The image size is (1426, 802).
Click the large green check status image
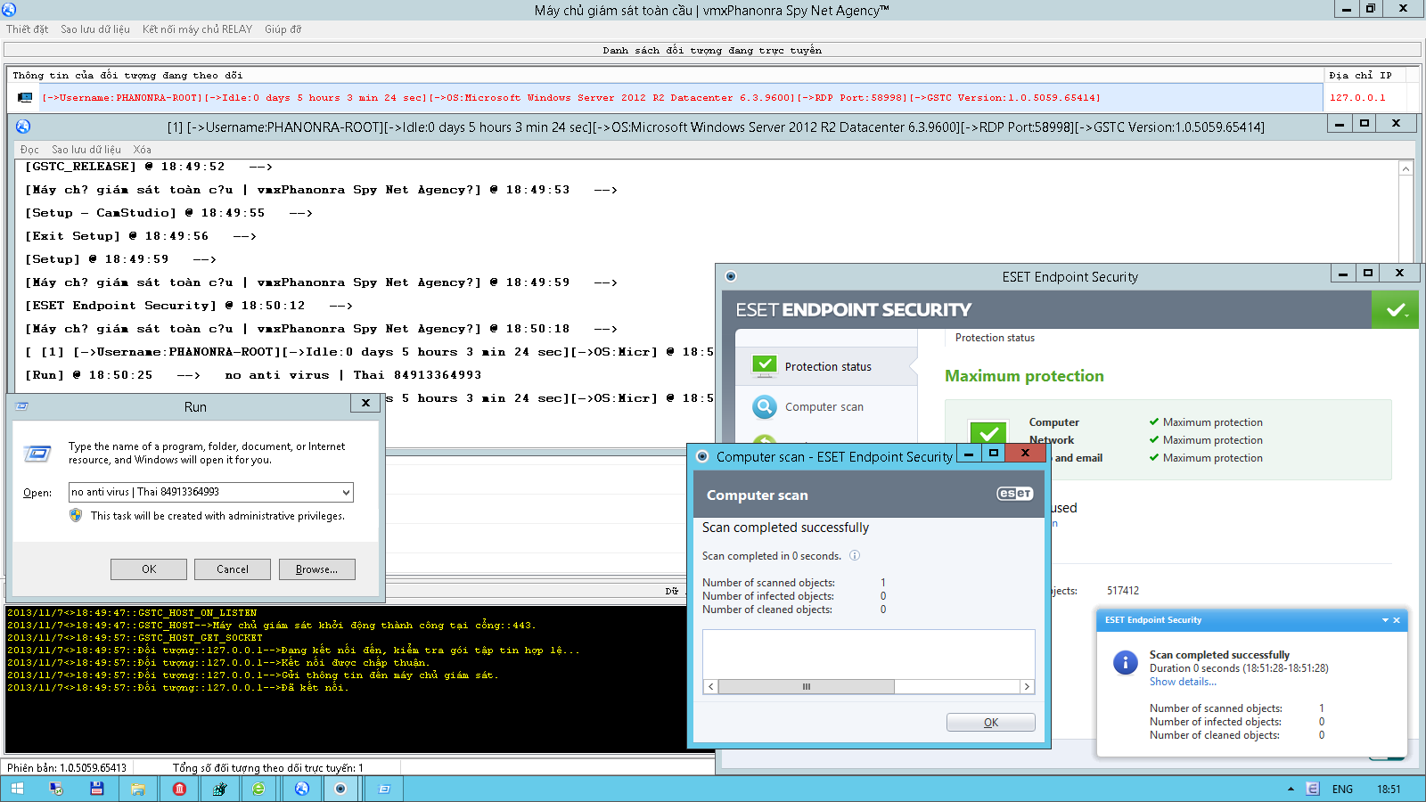[x=988, y=433]
